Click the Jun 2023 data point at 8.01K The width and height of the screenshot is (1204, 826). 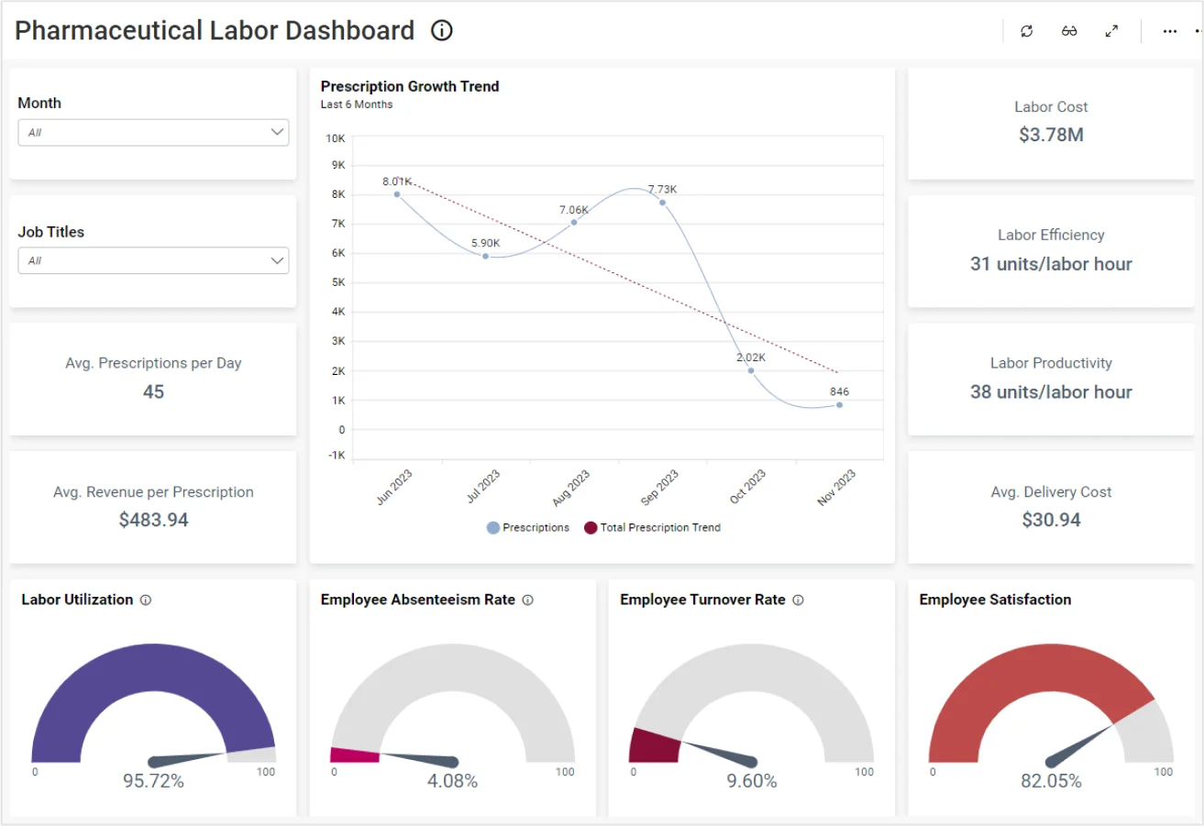(x=397, y=194)
